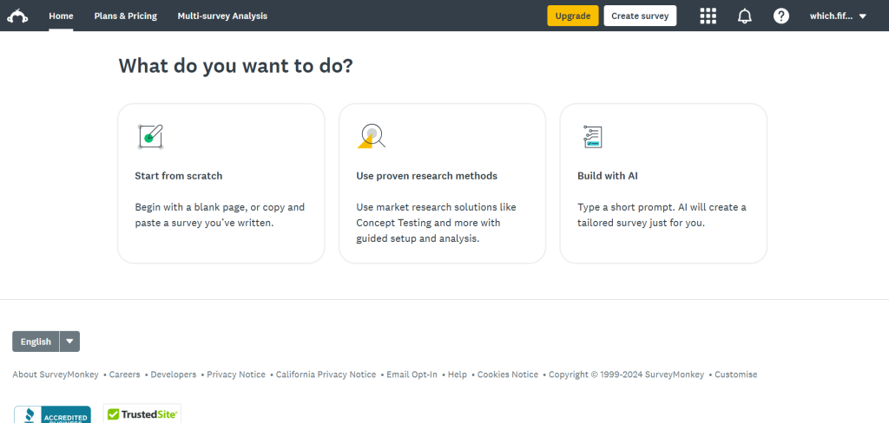The height and width of the screenshot is (423, 889).
Task: Expand the account username dropdown
Action: click(x=838, y=16)
